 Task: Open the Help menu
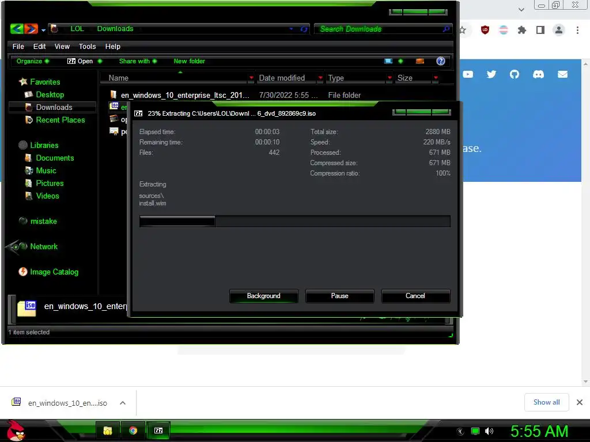click(112, 47)
